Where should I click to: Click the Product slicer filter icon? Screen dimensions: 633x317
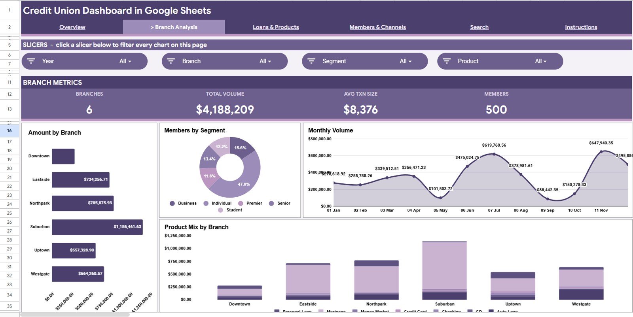[447, 61]
